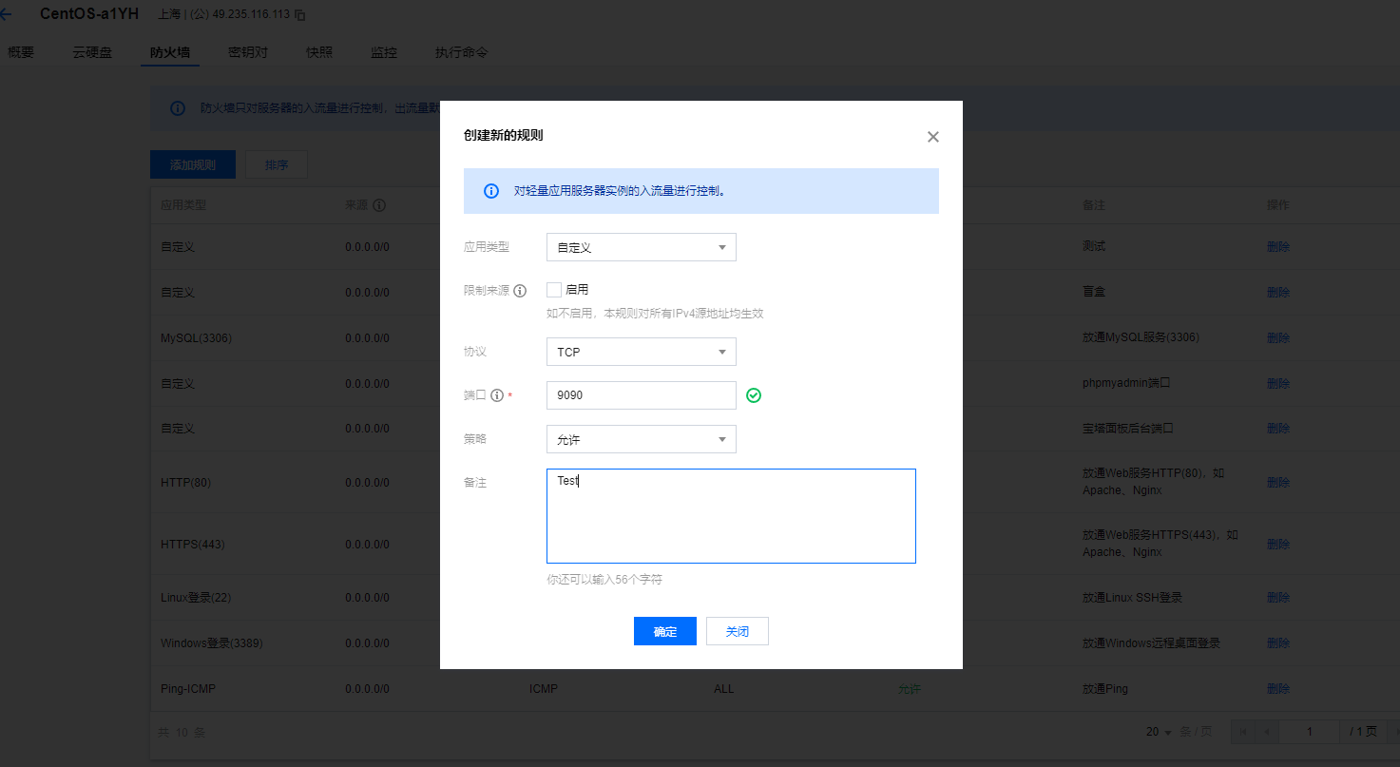Click Windows登录(3389) in the rules table
Screen dimensions: 1400x767
(x=212, y=642)
